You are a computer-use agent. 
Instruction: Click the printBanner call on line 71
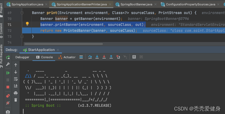pyautogui.click(x=67, y=25)
